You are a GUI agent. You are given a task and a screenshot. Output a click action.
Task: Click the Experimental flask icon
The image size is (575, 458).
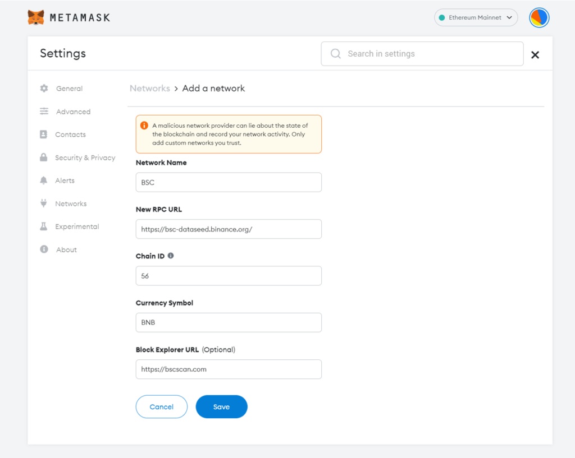(x=44, y=226)
